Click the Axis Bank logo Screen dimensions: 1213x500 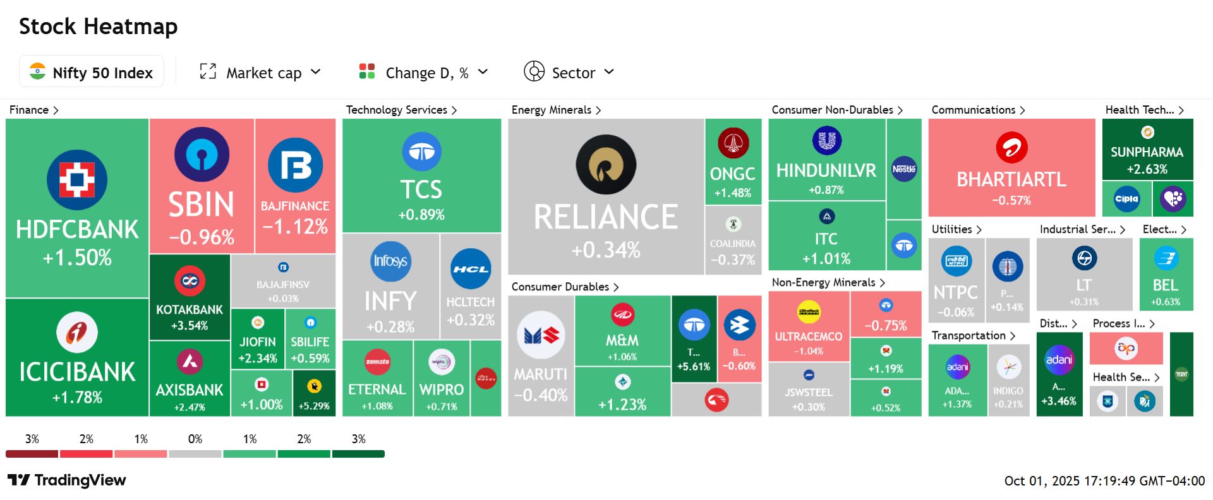pos(190,362)
